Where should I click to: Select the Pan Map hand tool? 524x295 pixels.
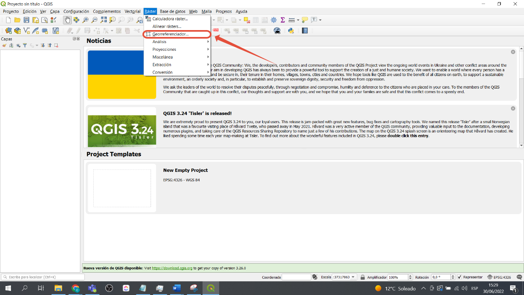coord(67,20)
